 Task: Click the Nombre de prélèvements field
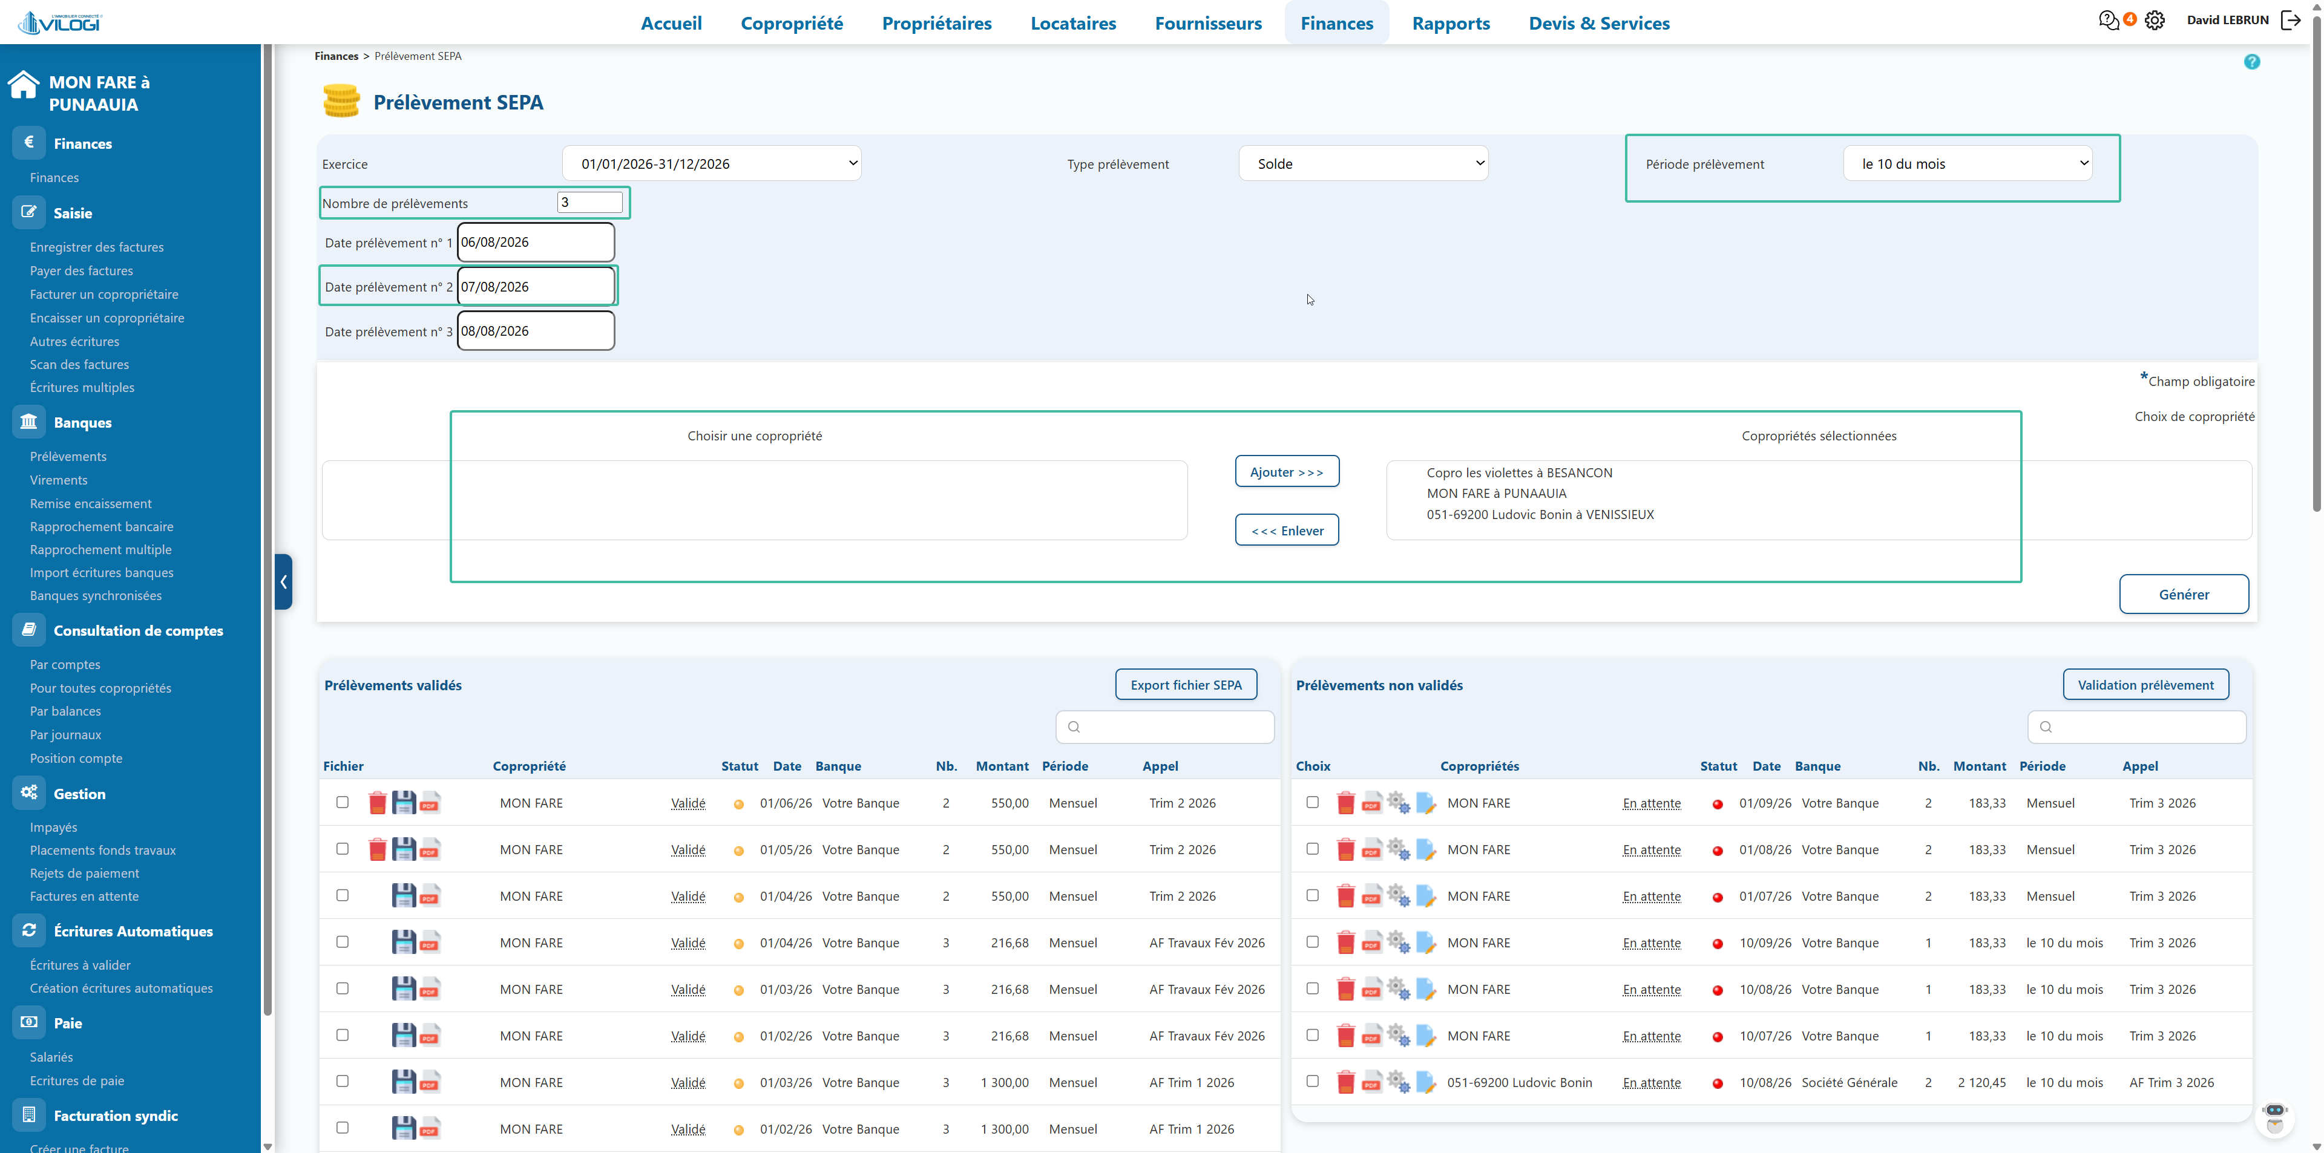[590, 202]
